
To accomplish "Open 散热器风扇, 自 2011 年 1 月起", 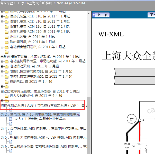I will coord(33,42).
